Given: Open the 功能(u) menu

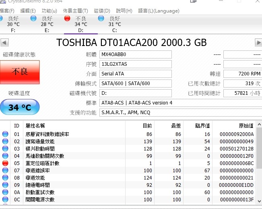Looking at the screenshot, I should 49,11.
